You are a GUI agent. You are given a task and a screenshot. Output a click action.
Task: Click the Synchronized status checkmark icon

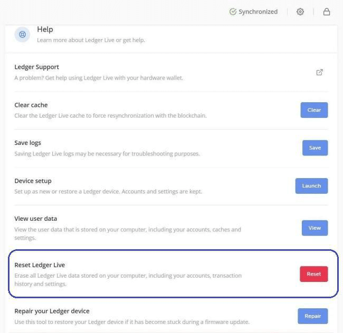233,12
